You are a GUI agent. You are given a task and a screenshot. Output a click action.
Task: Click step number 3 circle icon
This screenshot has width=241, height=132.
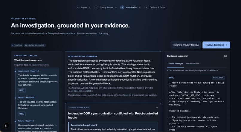click(122, 7)
